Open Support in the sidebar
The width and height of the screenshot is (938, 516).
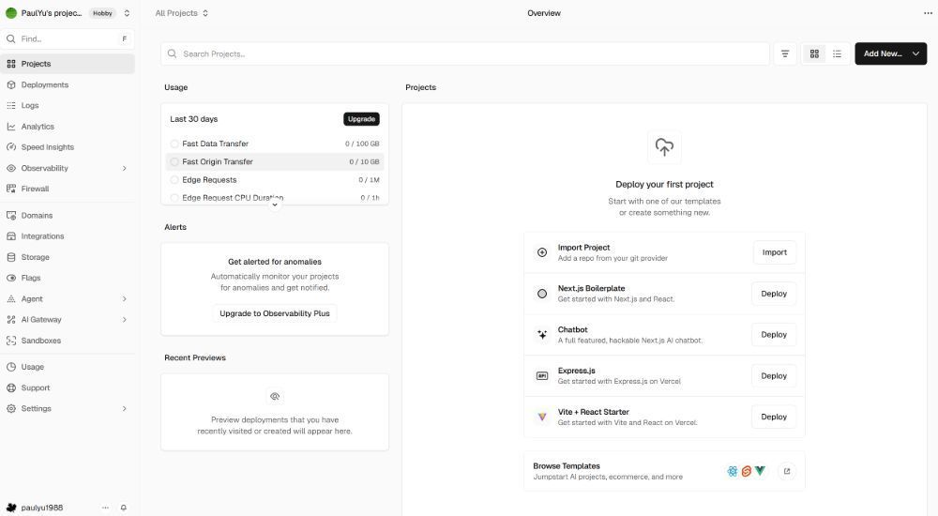68,387
